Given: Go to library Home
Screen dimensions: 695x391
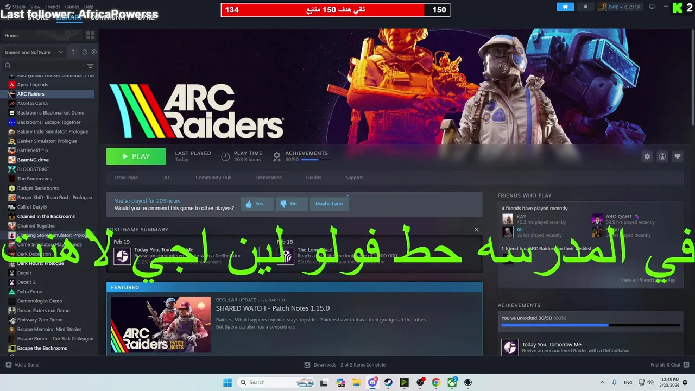Looking at the screenshot, I should pyautogui.click(x=42, y=36).
